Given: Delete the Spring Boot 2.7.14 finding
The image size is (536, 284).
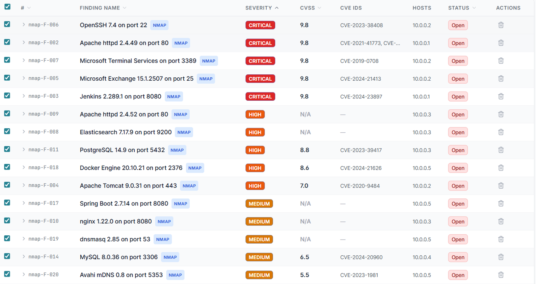Looking at the screenshot, I should click(x=501, y=203).
